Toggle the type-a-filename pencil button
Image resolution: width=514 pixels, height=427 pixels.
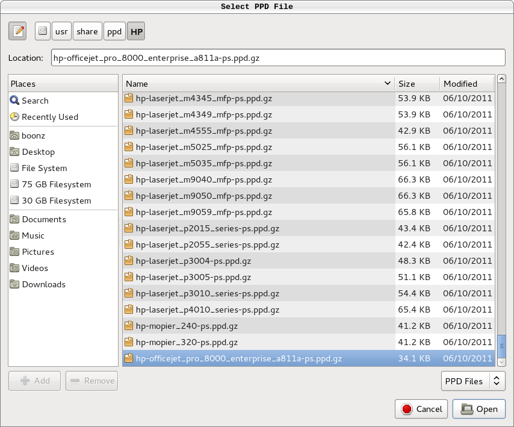[19, 31]
